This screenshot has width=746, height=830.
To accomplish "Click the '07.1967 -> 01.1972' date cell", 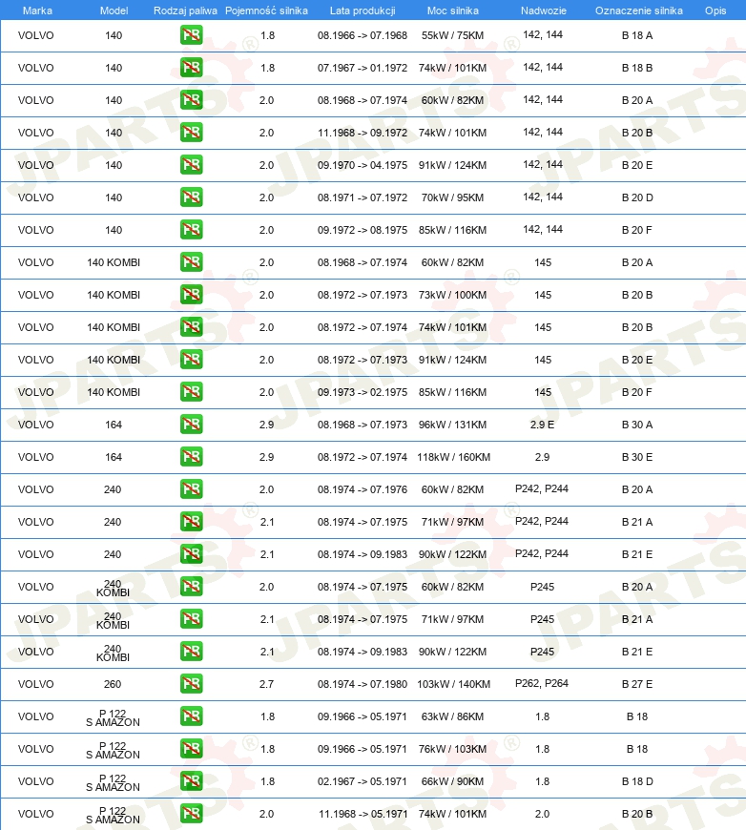I will pos(363,68).
